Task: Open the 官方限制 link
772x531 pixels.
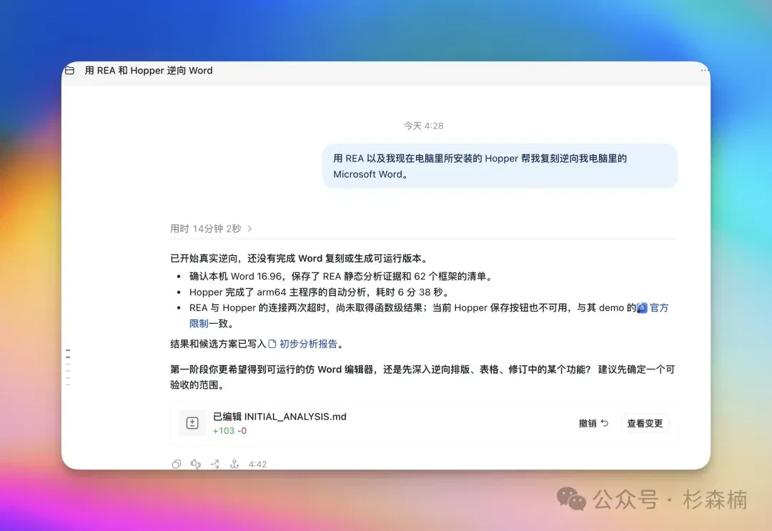Action: 659,308
